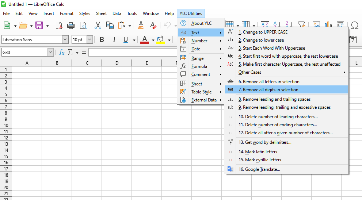The width and height of the screenshot is (362, 200).
Task: Click the Copy icon in toolbar
Action: pos(110,25)
